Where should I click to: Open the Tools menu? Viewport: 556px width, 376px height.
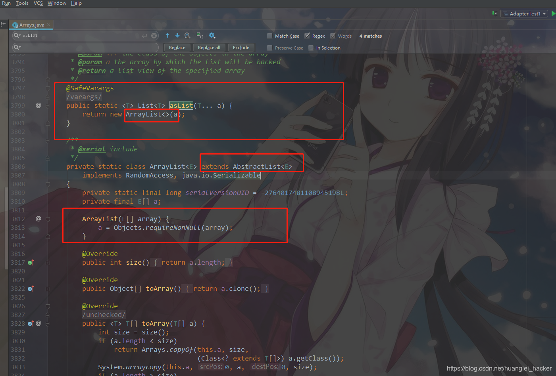(22, 3)
